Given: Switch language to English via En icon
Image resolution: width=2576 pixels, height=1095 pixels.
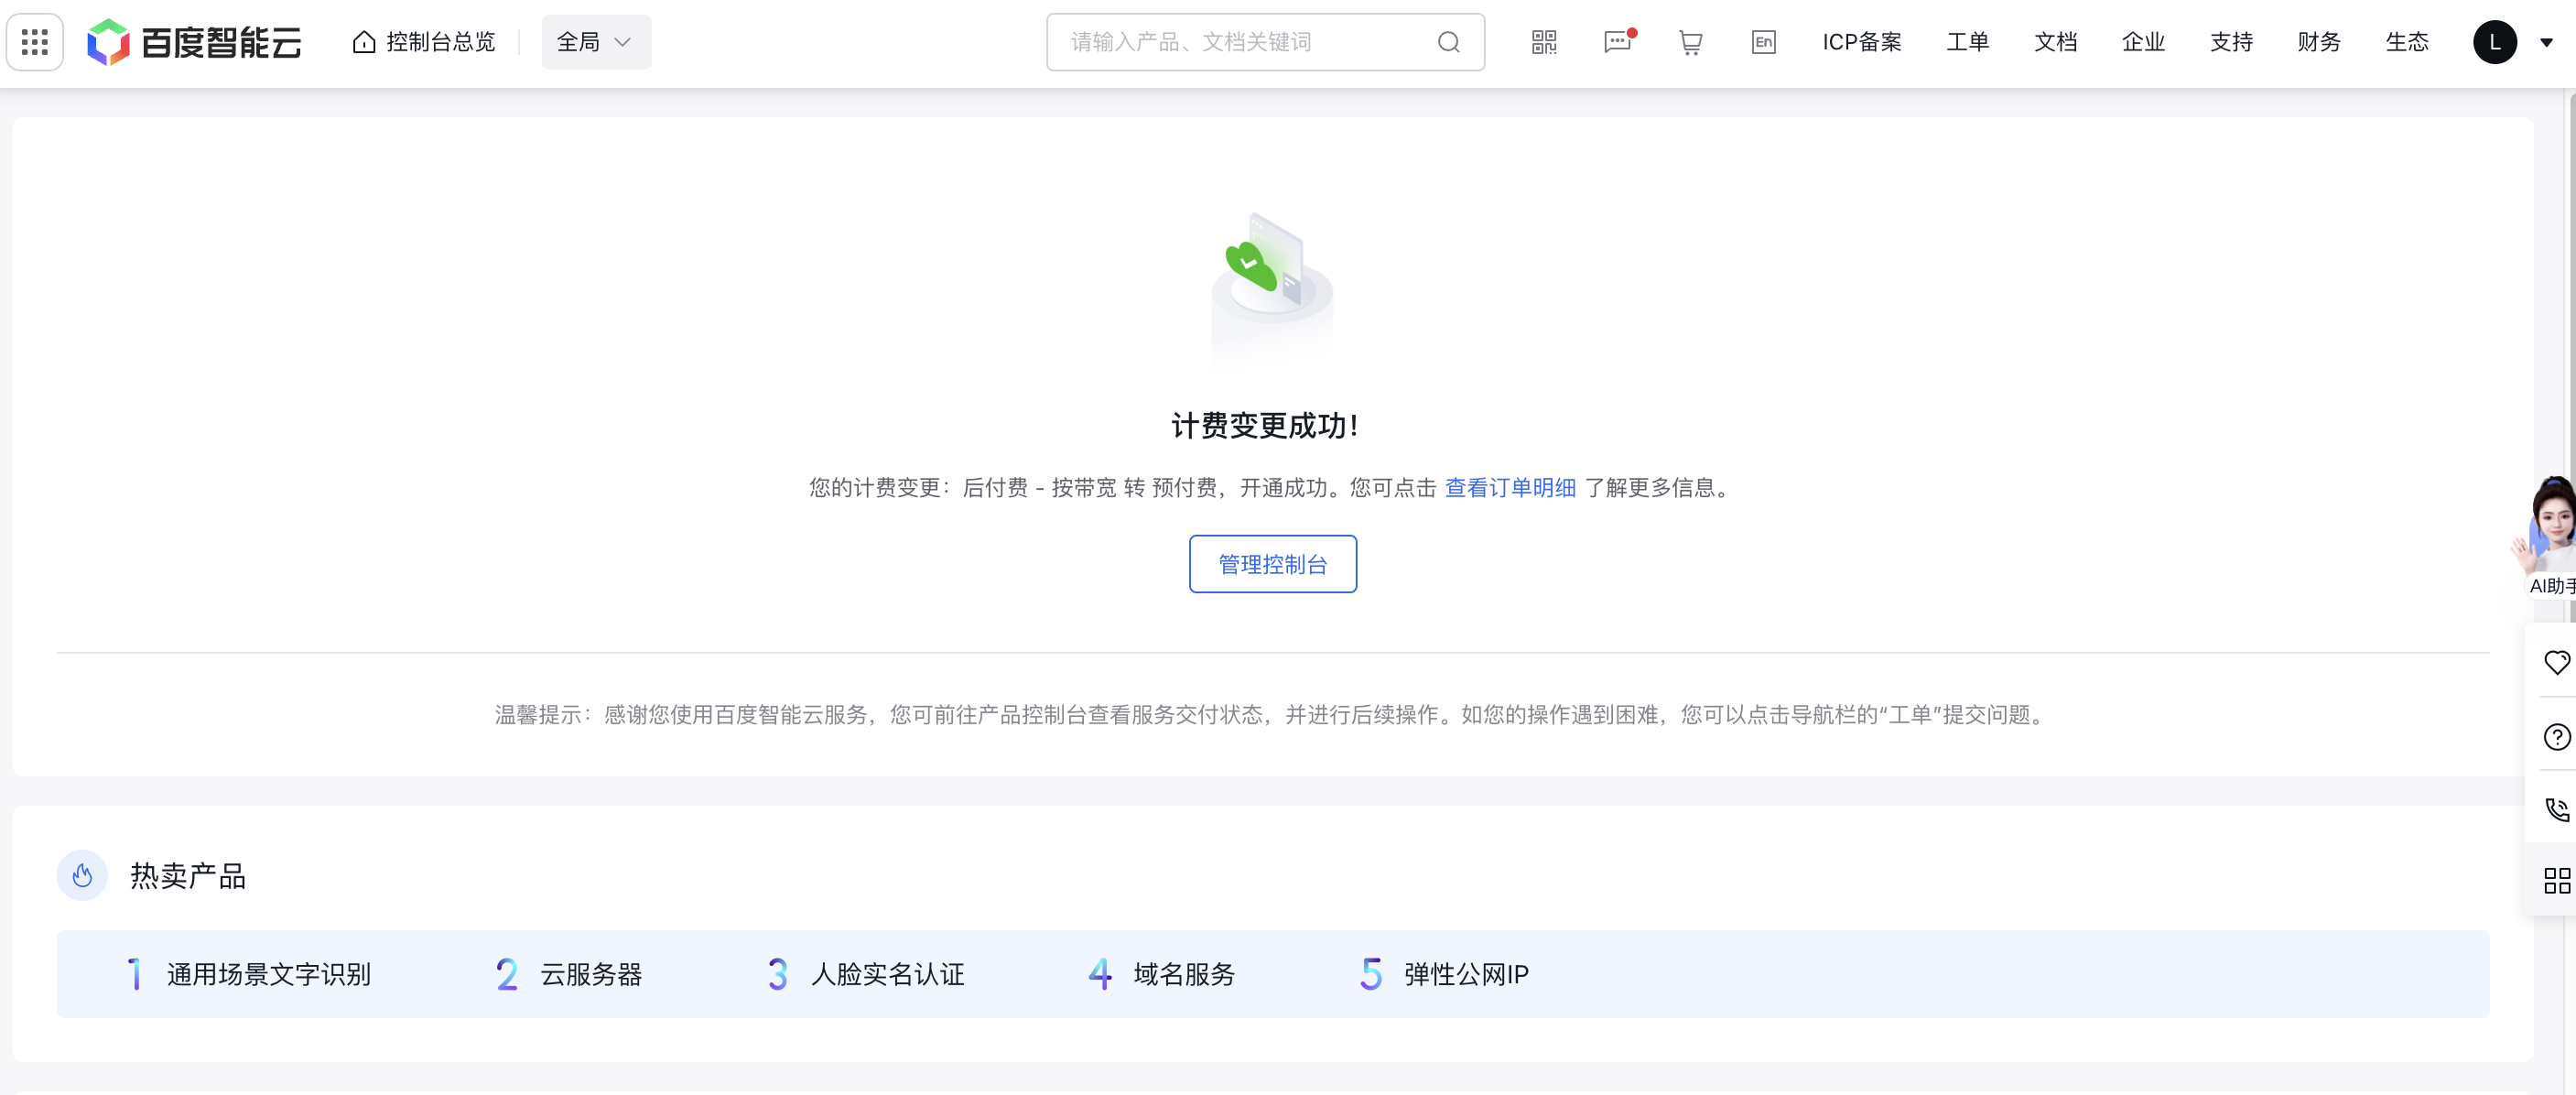Looking at the screenshot, I should [x=1763, y=42].
